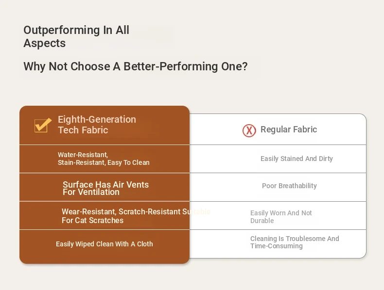
Task: Click the words For Cat Scratches
Action: 92,220
